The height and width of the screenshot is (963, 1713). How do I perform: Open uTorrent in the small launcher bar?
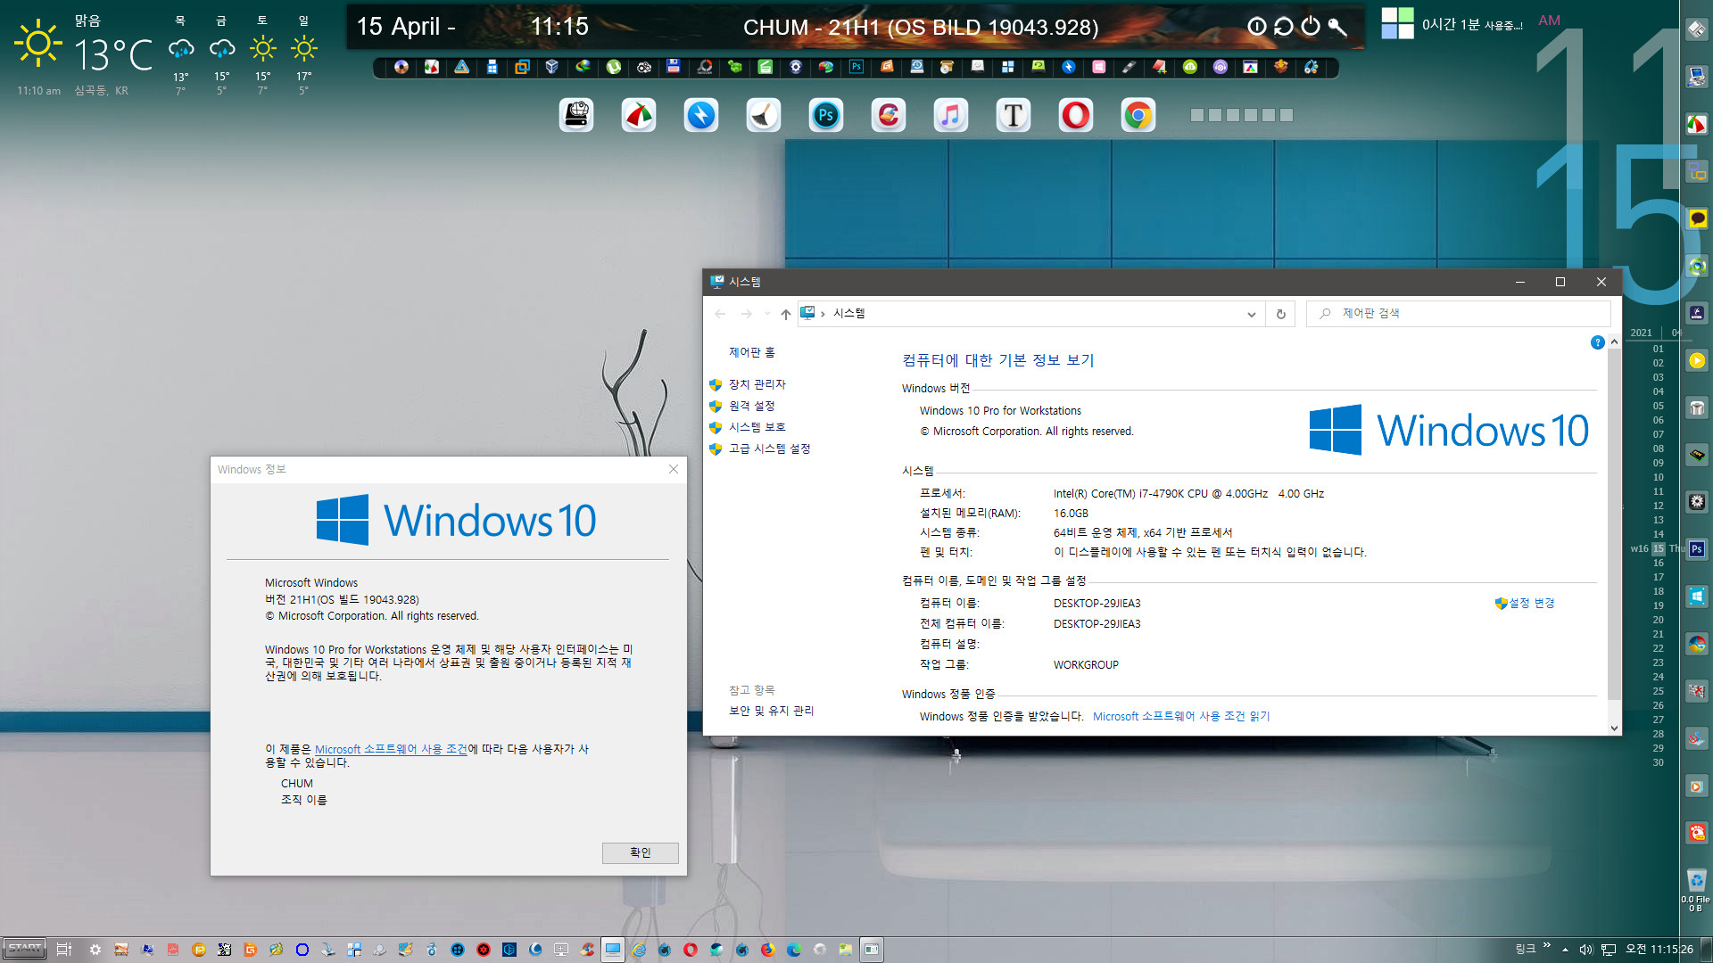coord(614,67)
